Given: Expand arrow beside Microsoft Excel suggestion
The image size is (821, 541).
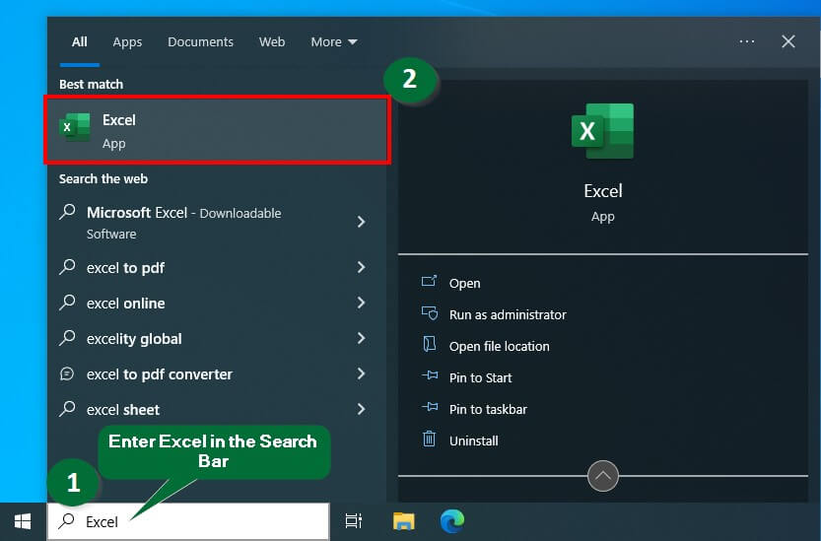Looking at the screenshot, I should [x=362, y=222].
